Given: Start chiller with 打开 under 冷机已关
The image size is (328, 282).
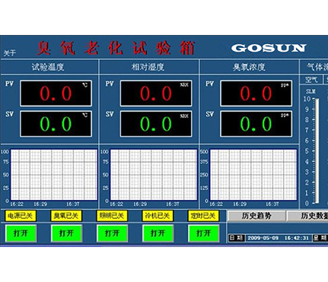Looking at the screenshot, I should pyautogui.click(x=158, y=233).
